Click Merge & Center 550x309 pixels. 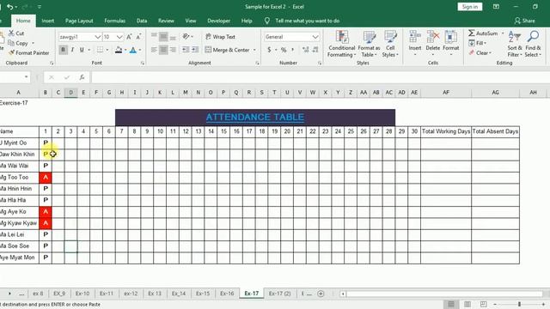pos(227,50)
